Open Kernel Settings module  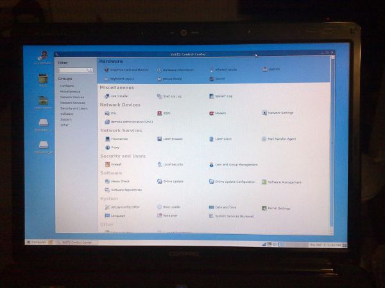pos(276,208)
